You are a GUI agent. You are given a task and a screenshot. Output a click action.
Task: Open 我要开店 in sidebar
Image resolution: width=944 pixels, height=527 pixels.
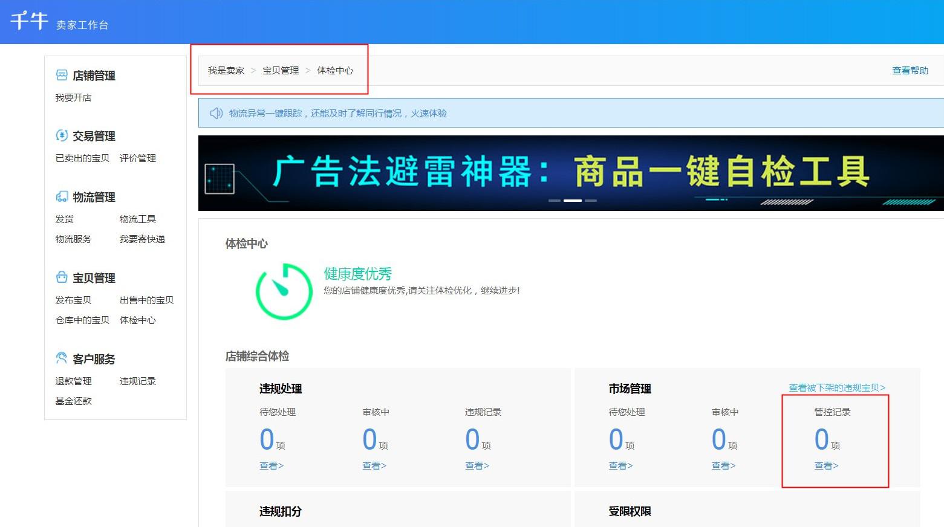(73, 97)
